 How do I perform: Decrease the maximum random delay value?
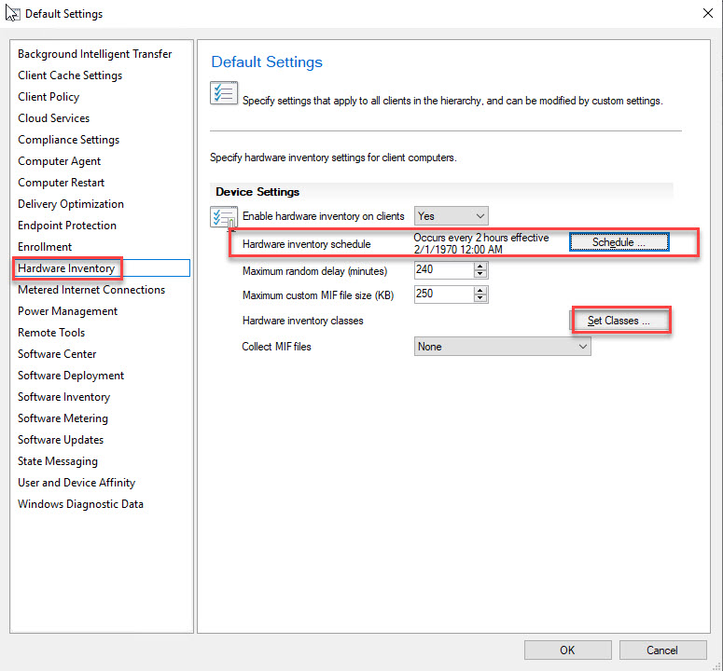click(x=480, y=275)
